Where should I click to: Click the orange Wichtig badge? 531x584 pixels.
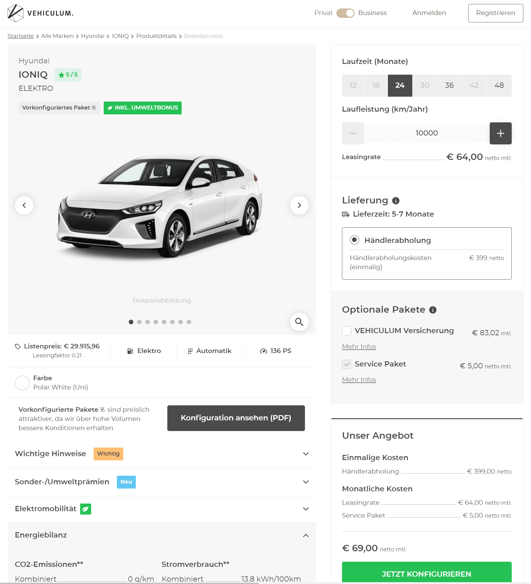pos(108,454)
